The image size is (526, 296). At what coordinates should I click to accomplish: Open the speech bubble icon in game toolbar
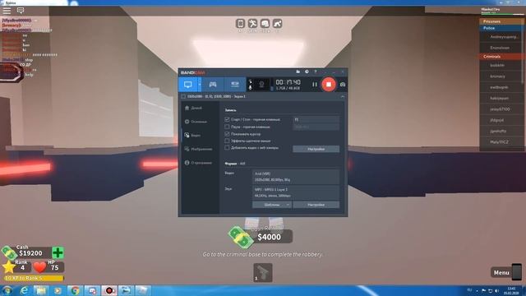(265, 24)
